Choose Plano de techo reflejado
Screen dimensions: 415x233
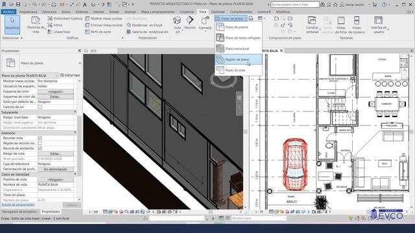[x=239, y=38]
